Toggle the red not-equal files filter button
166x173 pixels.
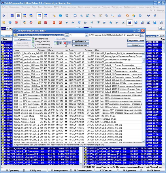click(x=65, y=43)
